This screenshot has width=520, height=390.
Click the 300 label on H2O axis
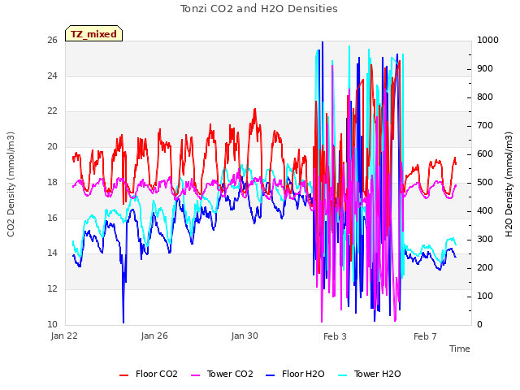click(x=485, y=240)
